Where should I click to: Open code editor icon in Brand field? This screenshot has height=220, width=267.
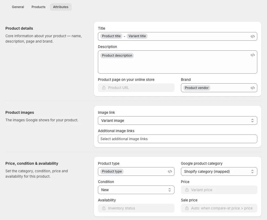coord(252,88)
